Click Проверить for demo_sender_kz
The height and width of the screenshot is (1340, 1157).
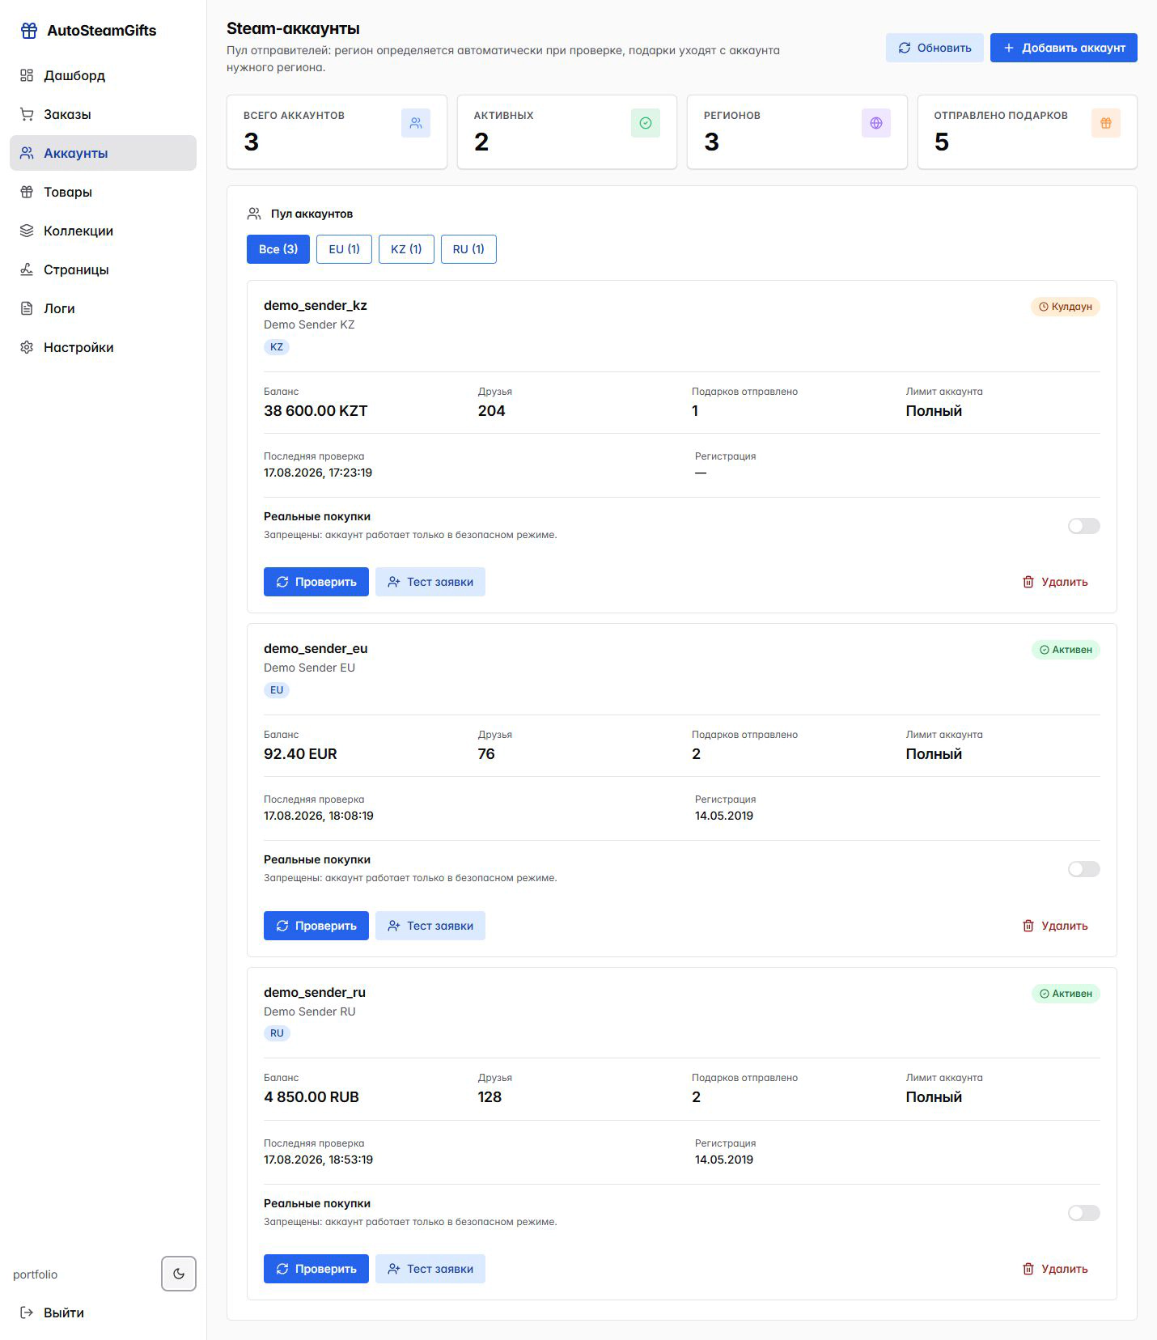(x=316, y=582)
